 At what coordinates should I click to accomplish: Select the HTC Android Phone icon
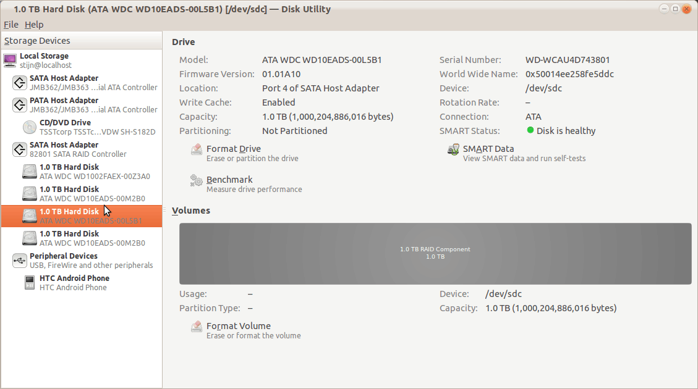pos(29,283)
